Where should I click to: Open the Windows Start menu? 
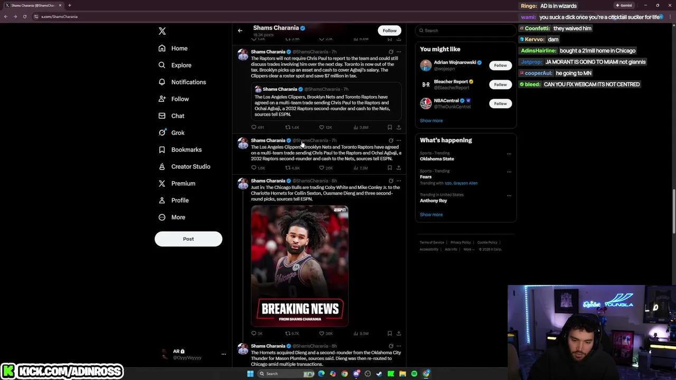tap(250, 374)
